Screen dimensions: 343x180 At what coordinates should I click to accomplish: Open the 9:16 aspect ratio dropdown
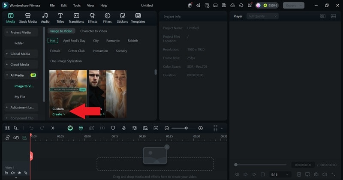tap(280, 174)
